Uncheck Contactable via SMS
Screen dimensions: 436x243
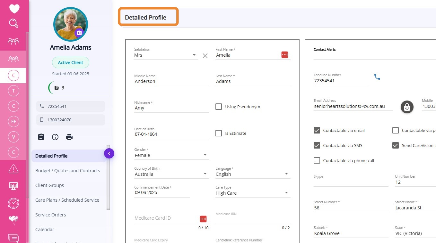coord(317,145)
